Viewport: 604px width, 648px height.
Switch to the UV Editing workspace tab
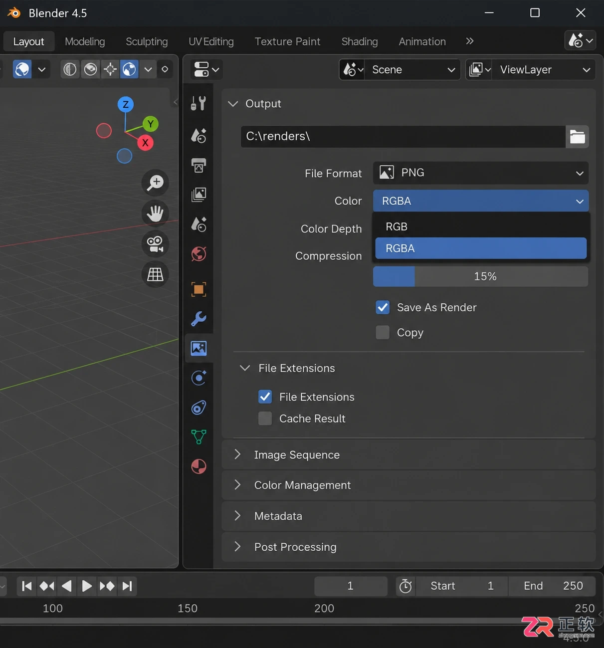tap(211, 41)
